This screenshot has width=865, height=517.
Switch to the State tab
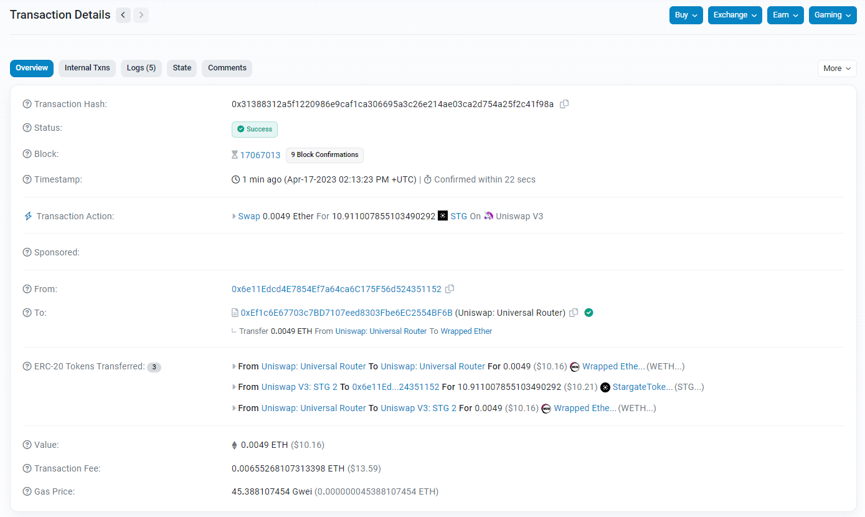click(182, 68)
